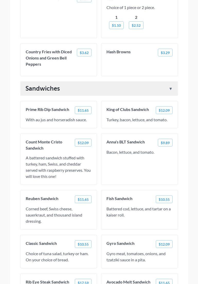Add Count Monte Cristo Sandwich $12.09
The width and height of the screenshot is (198, 284).
(x=83, y=143)
